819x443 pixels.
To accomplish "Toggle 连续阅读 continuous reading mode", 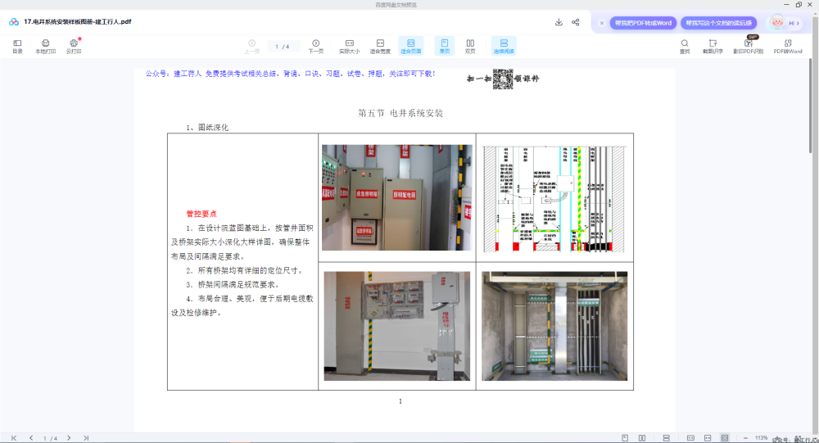I will [x=504, y=46].
